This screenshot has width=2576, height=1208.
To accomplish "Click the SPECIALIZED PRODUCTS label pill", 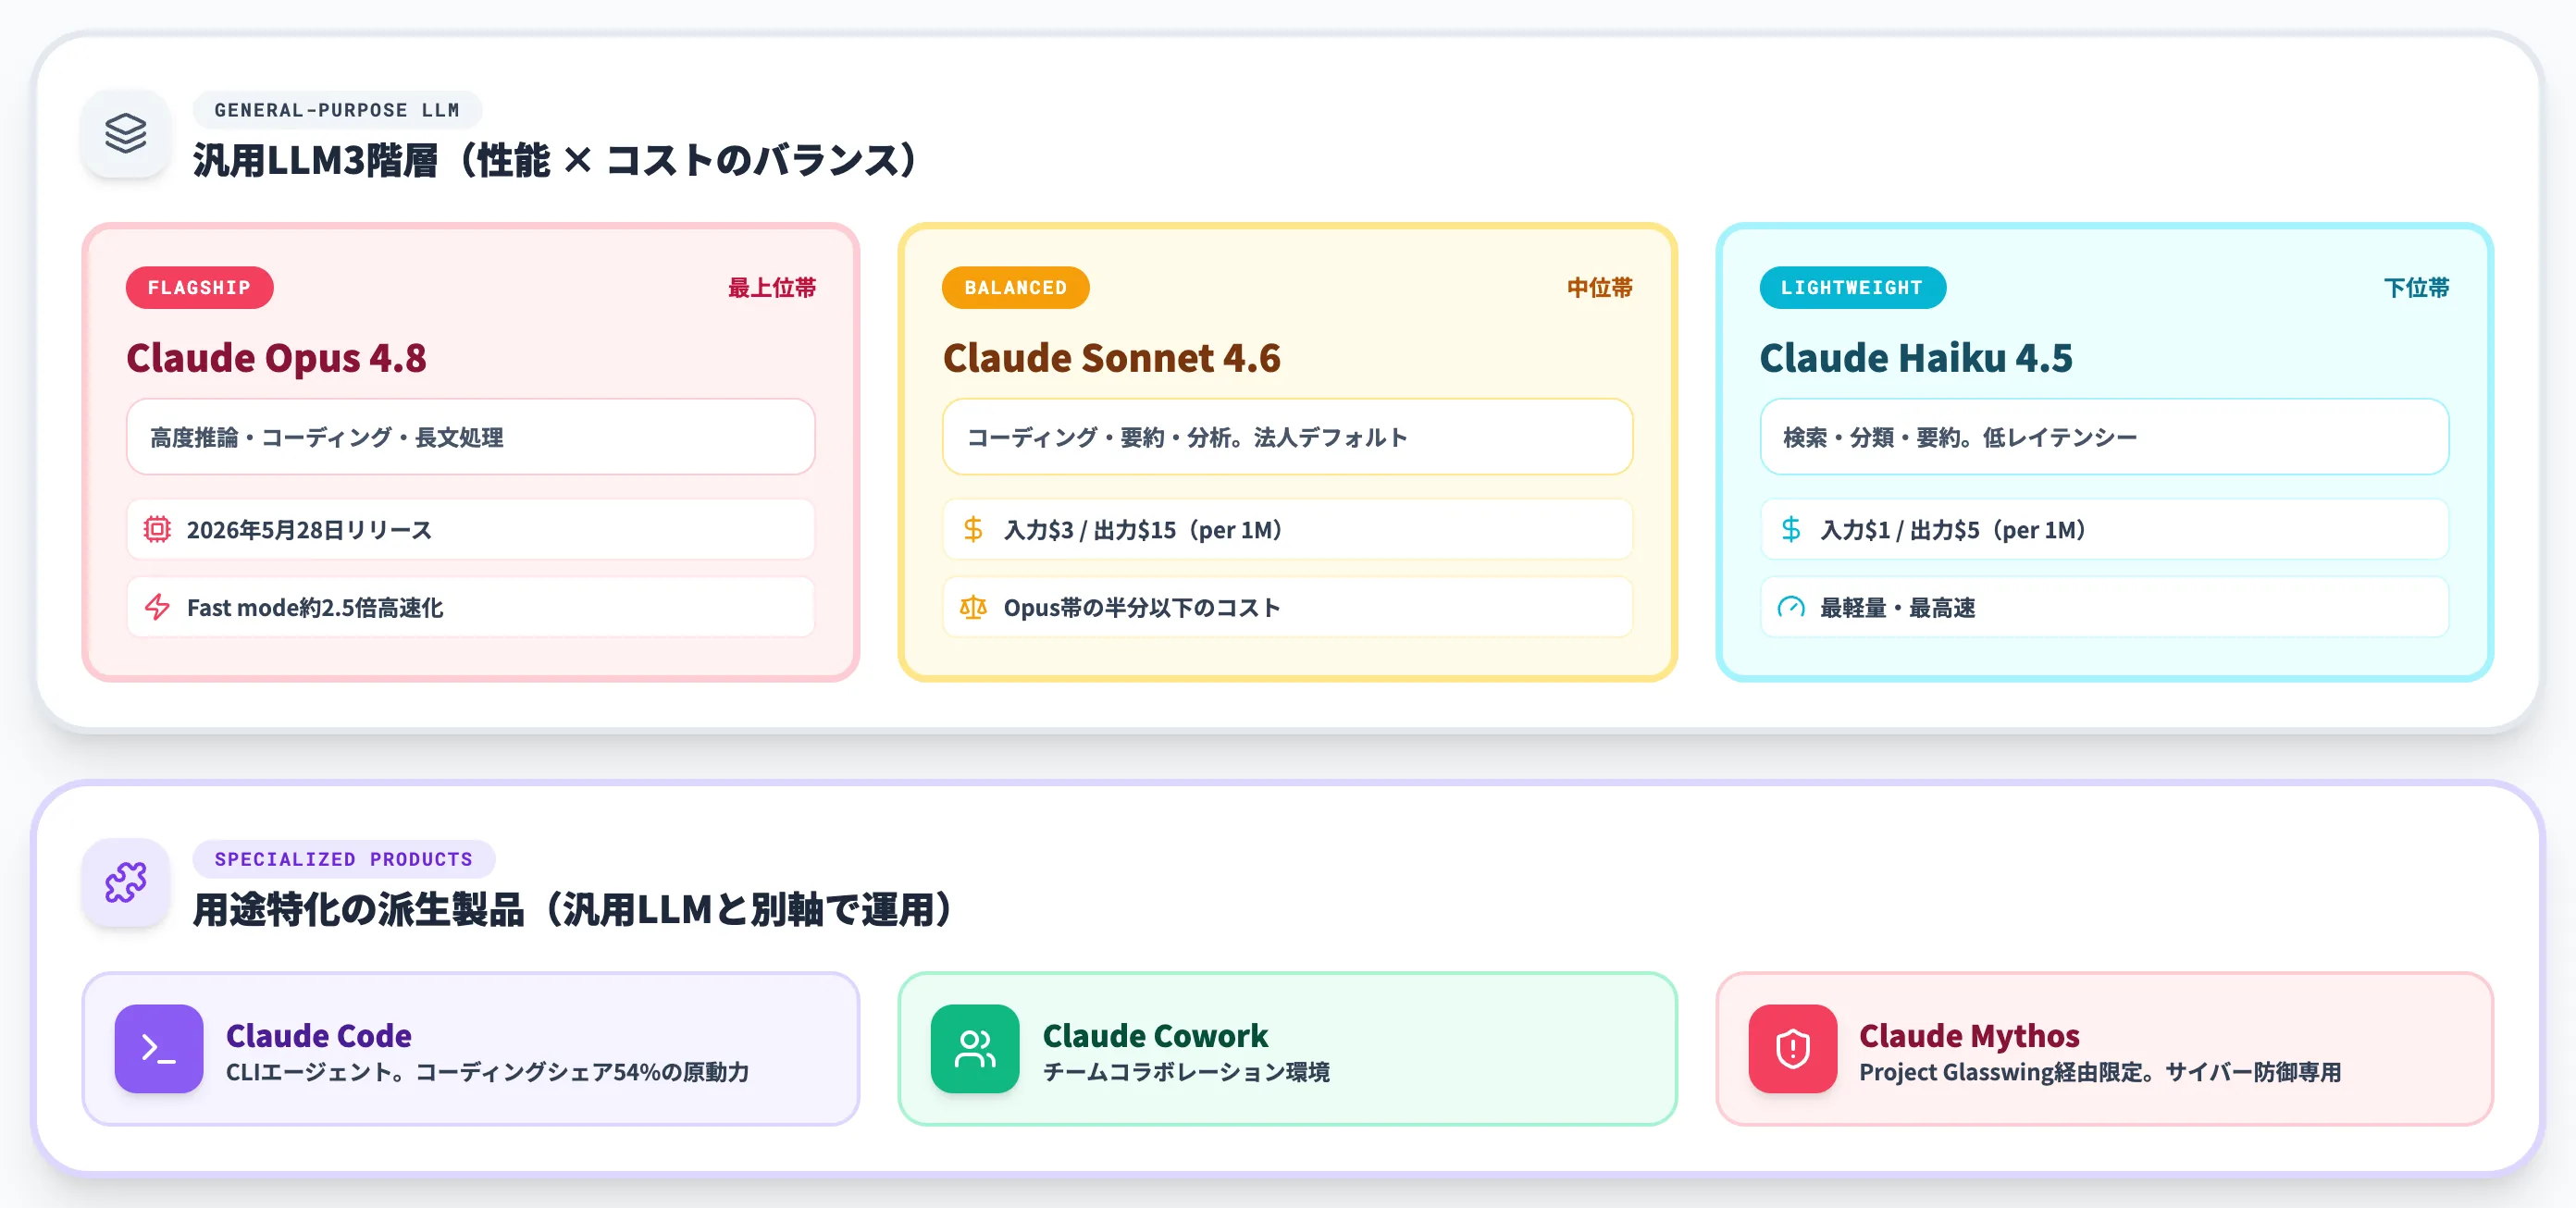I will point(343,858).
